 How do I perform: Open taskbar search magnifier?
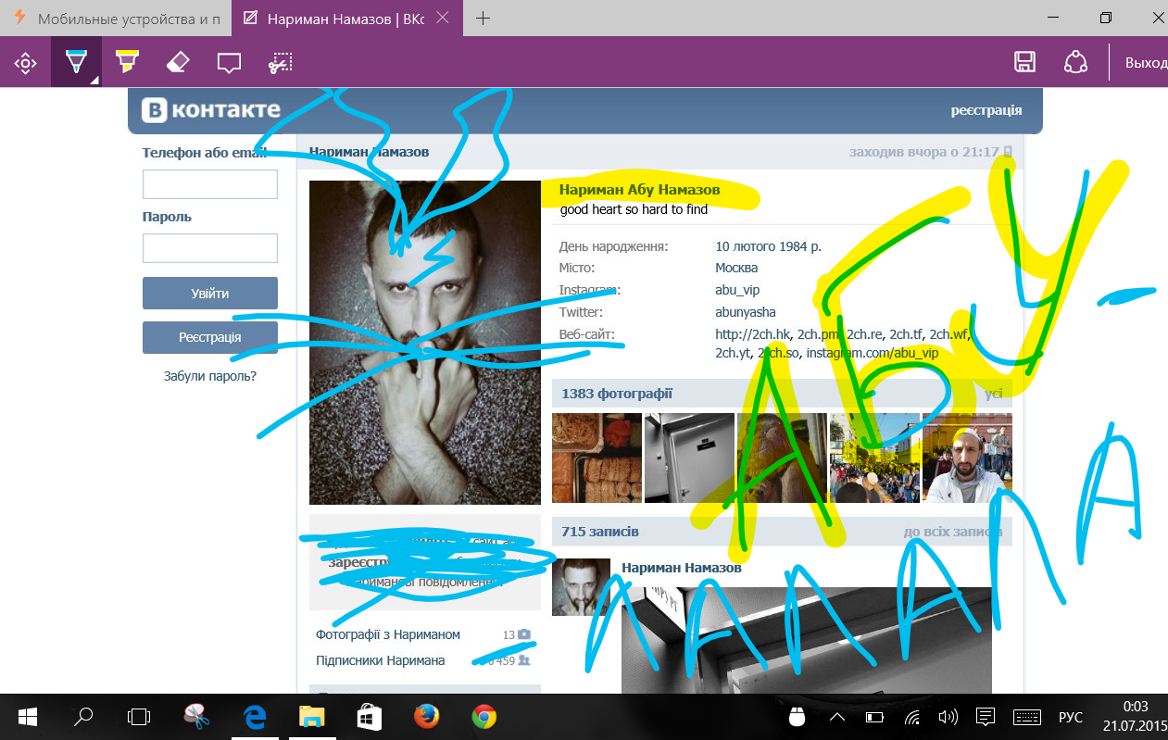(82, 716)
